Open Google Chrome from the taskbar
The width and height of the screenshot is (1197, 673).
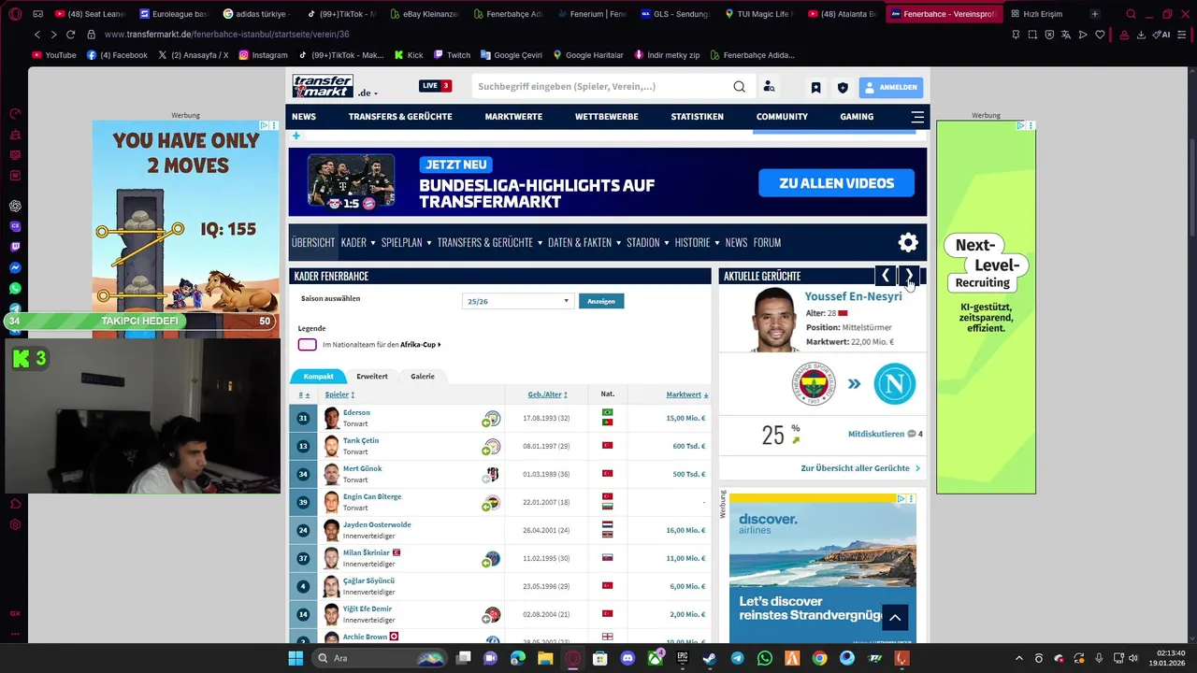point(819,658)
